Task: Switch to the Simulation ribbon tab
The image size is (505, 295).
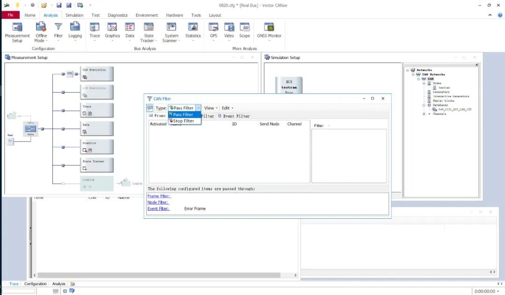Action: click(74, 15)
